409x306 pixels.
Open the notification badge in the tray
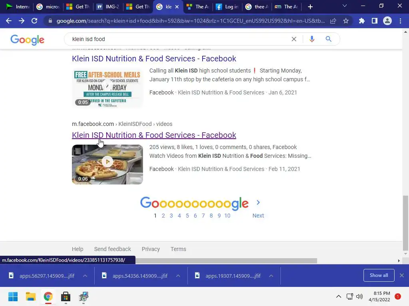coord(398,296)
